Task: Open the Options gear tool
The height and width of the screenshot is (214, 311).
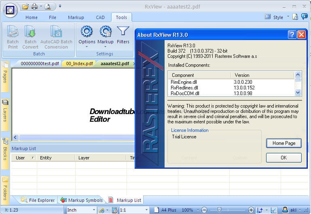Action: [87, 31]
